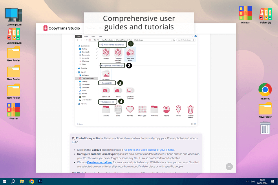The height and width of the screenshot is (185, 278).
Task: Select the Create smart album icon
Action: click(x=130, y=53)
